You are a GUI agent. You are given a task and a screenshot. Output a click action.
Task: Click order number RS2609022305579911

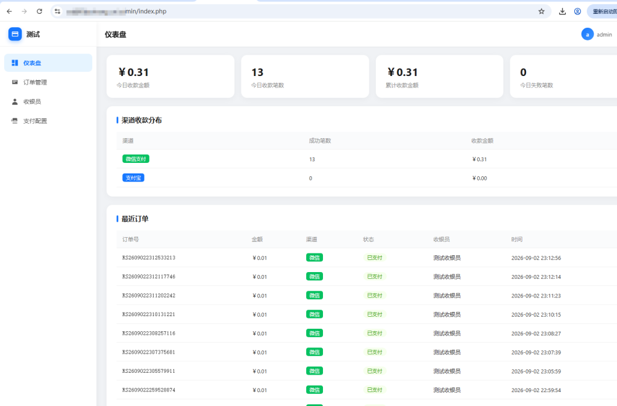point(149,372)
